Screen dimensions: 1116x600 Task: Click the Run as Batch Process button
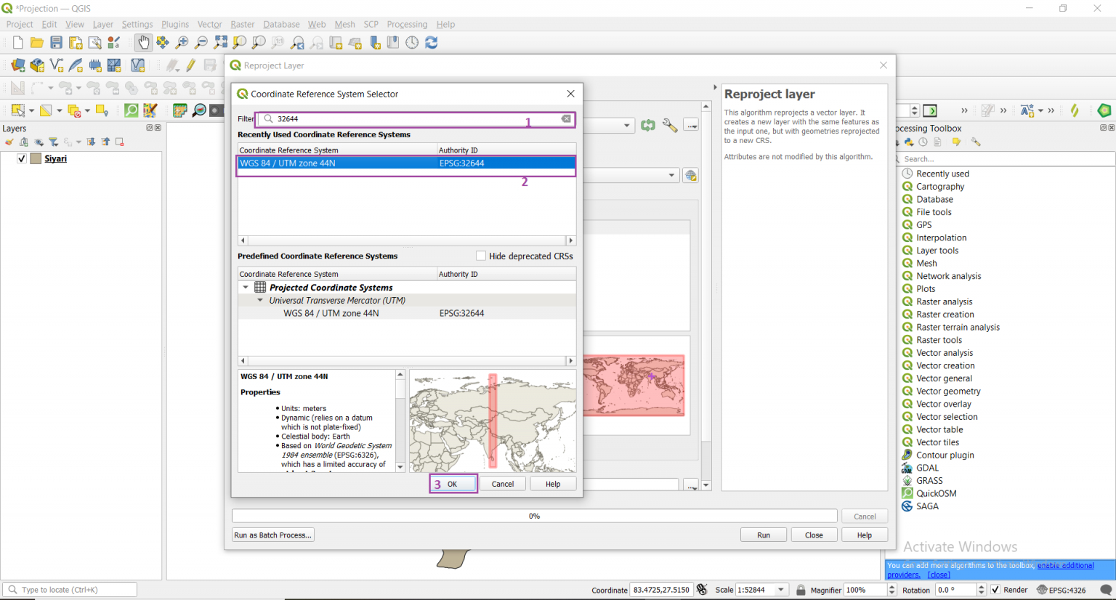click(272, 535)
